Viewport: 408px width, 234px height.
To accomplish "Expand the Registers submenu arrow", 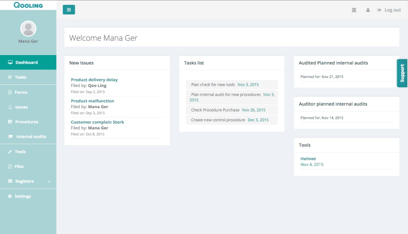I will click(49, 181).
